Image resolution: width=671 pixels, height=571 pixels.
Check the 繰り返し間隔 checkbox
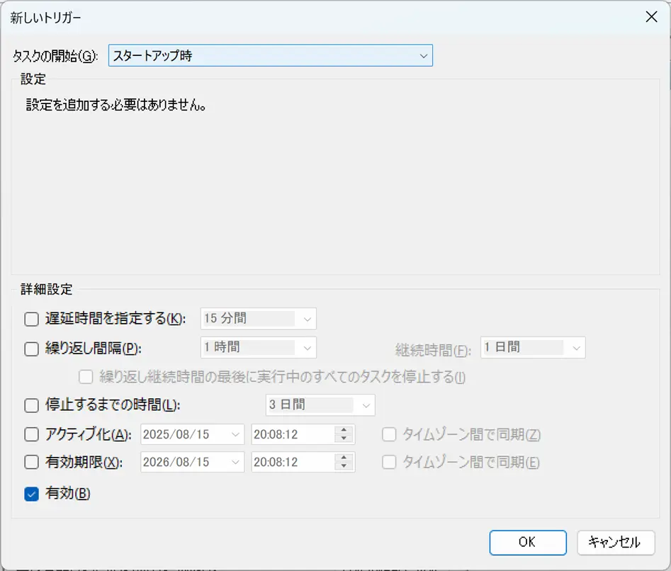[32, 349]
